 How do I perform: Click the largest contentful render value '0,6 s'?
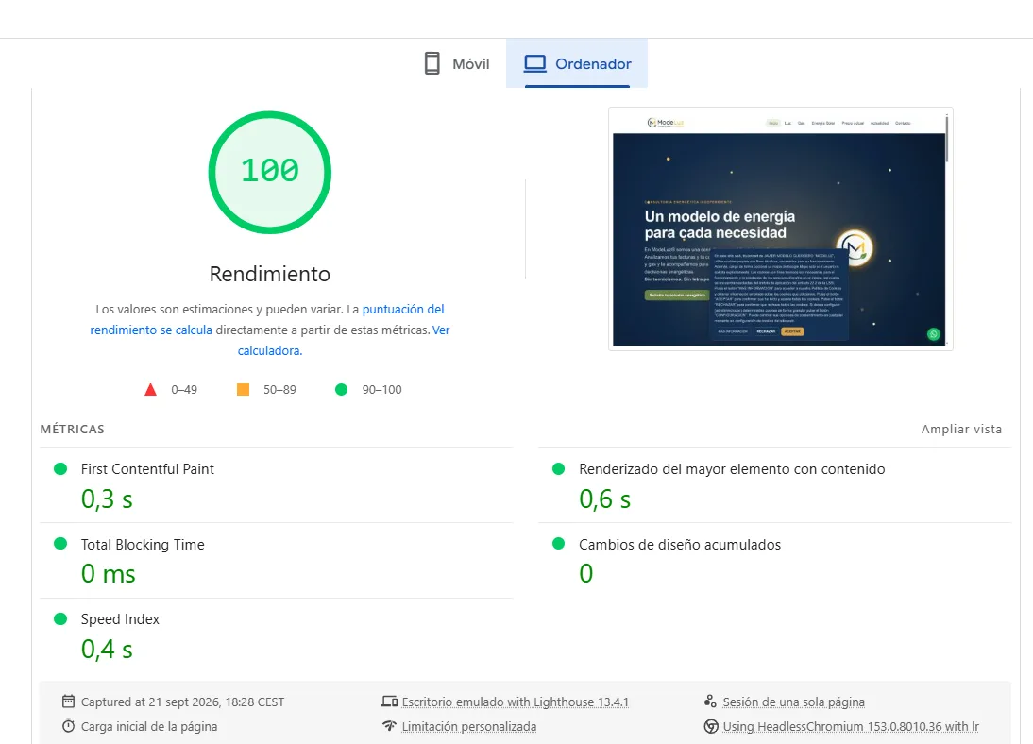coord(604,499)
